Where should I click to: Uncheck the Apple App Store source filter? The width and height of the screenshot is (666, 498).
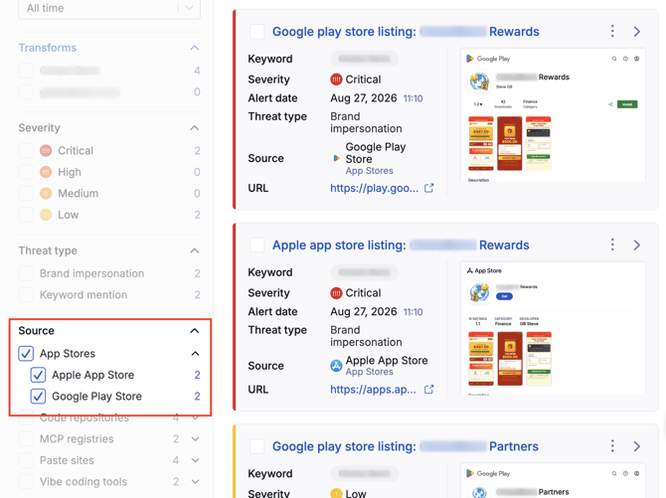coord(38,375)
